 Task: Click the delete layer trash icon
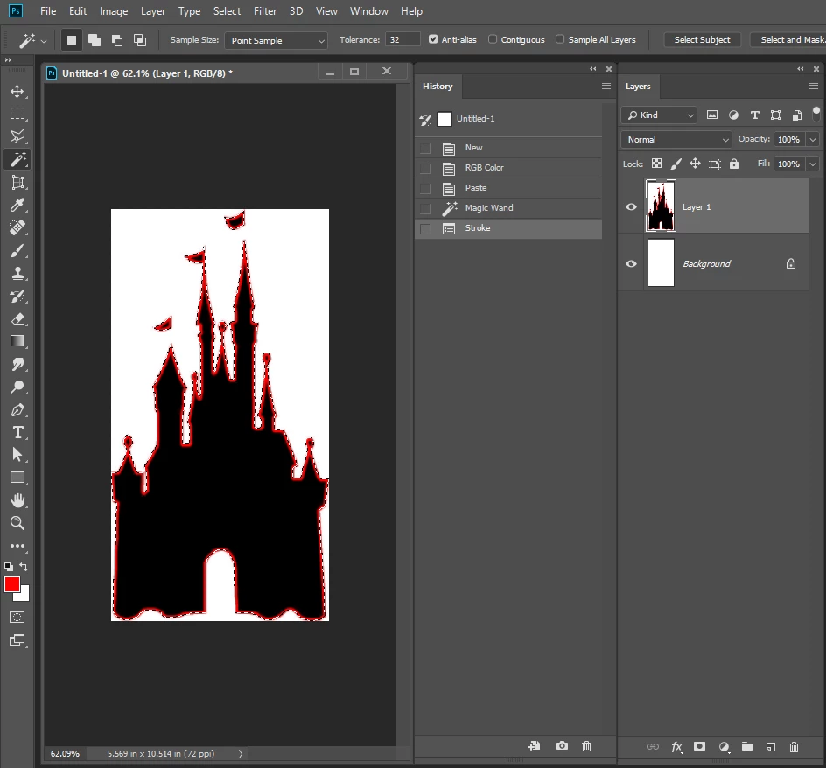(x=794, y=747)
